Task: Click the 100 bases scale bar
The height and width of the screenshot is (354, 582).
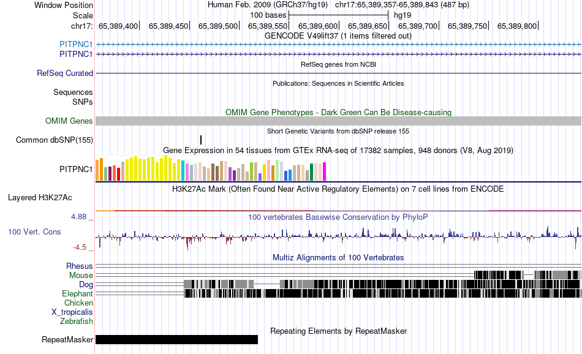Action: 339,15
